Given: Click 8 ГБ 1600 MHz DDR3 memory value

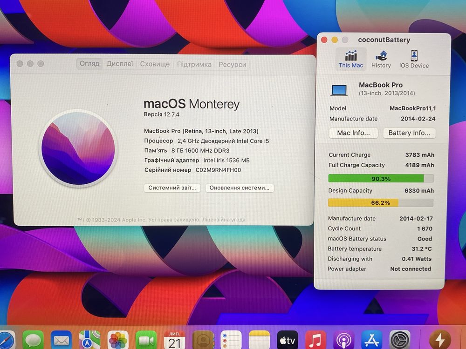Looking at the screenshot, I should coord(200,151).
